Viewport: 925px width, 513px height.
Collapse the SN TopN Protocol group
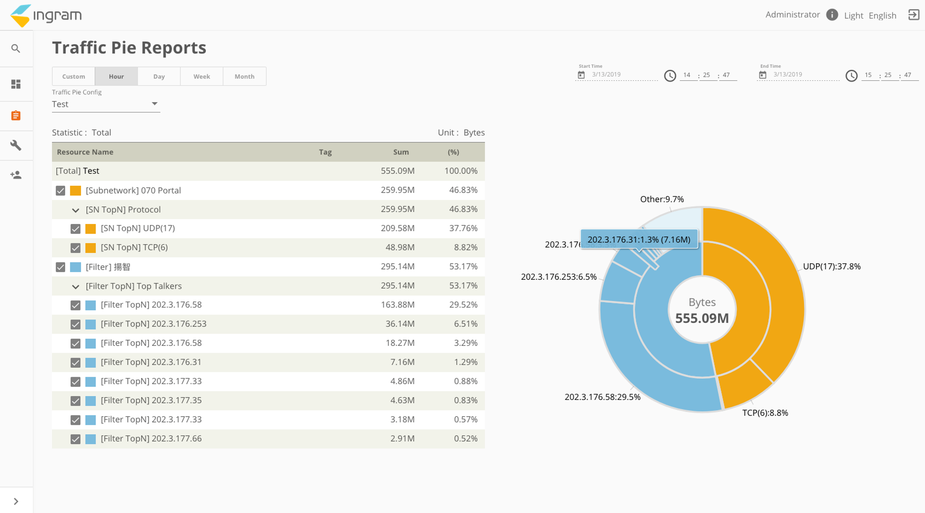75,210
